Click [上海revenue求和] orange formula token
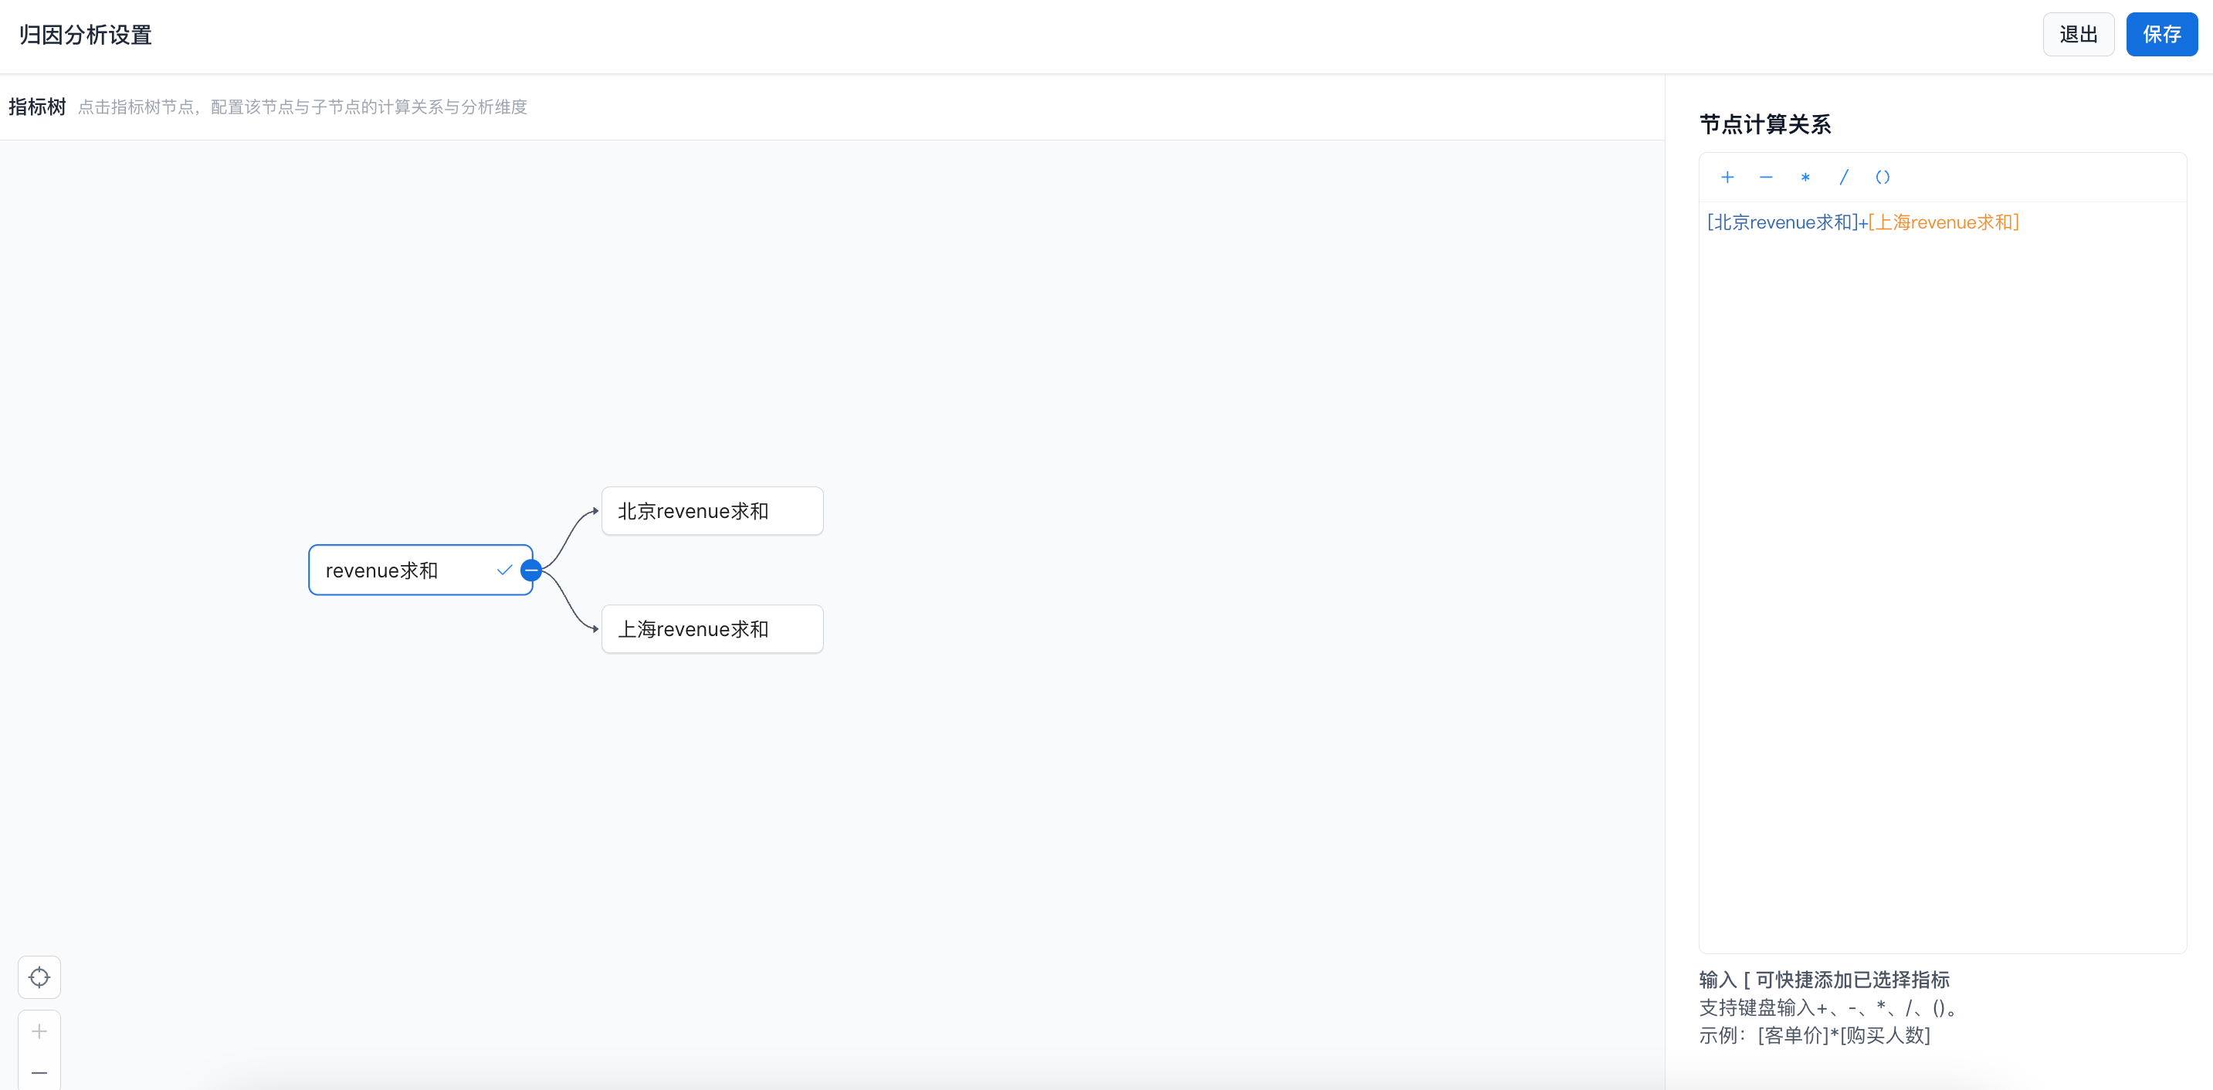 coord(1944,222)
